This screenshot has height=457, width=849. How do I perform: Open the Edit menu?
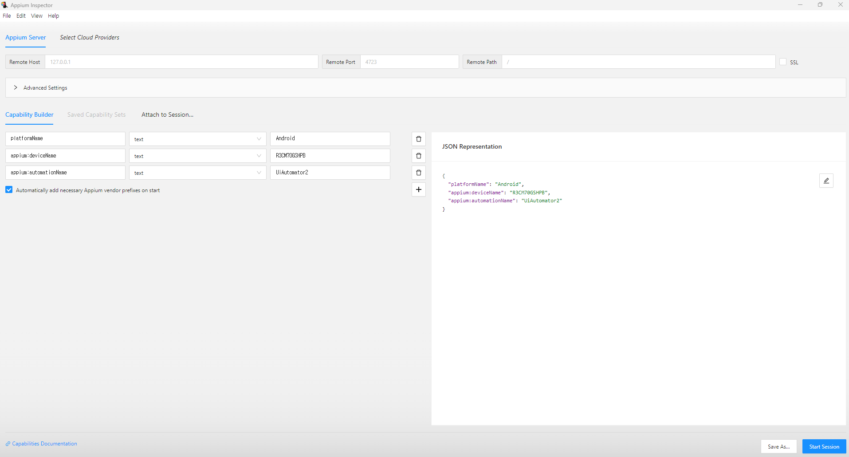click(21, 16)
